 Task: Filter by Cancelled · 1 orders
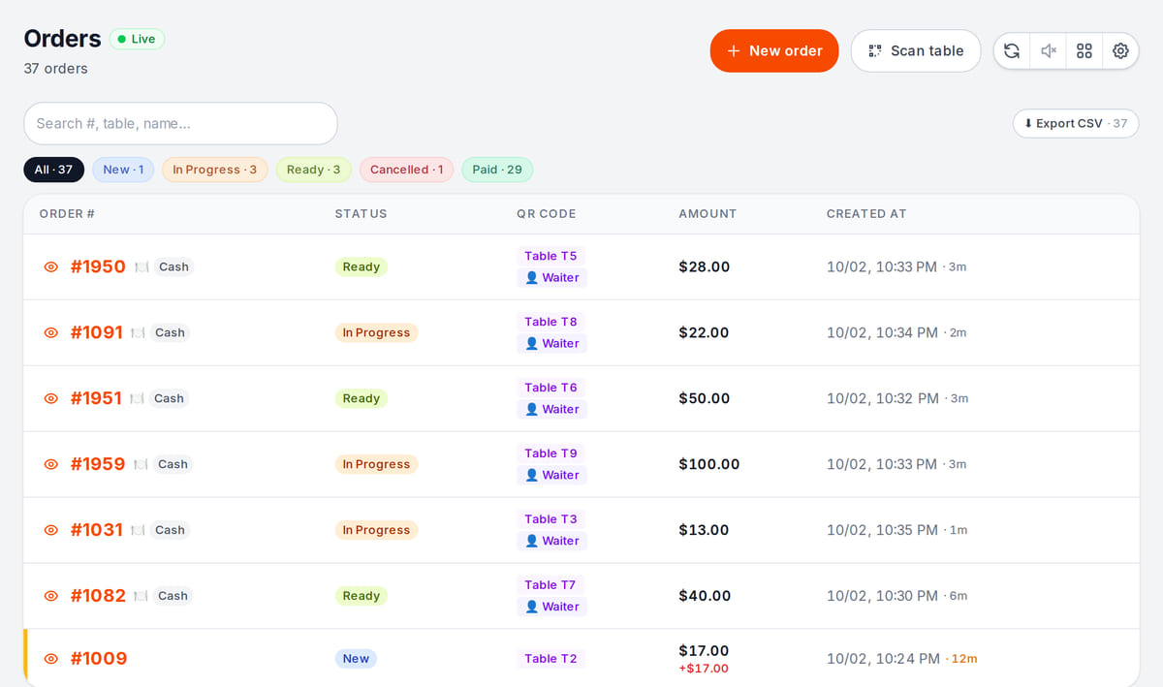[406, 170]
